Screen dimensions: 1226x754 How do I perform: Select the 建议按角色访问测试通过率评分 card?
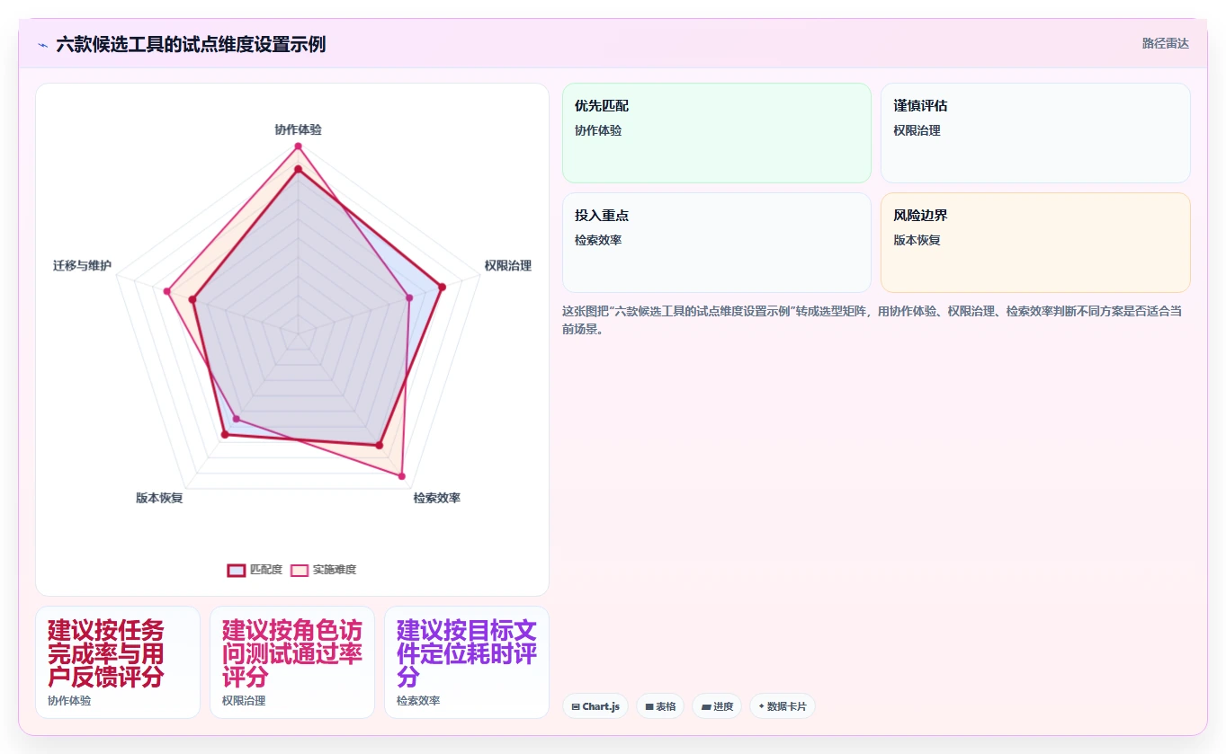tap(292, 662)
